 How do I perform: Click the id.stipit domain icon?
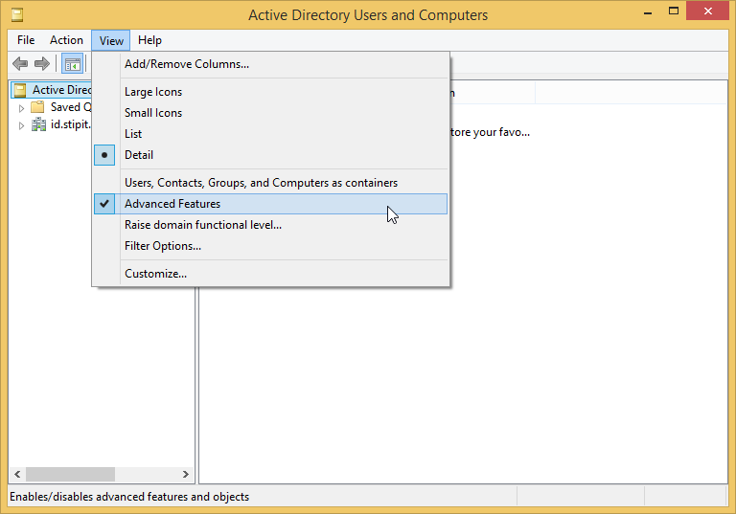pos(38,124)
